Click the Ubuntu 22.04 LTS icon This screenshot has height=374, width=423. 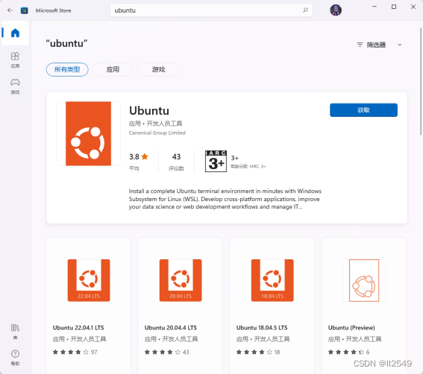click(x=89, y=280)
